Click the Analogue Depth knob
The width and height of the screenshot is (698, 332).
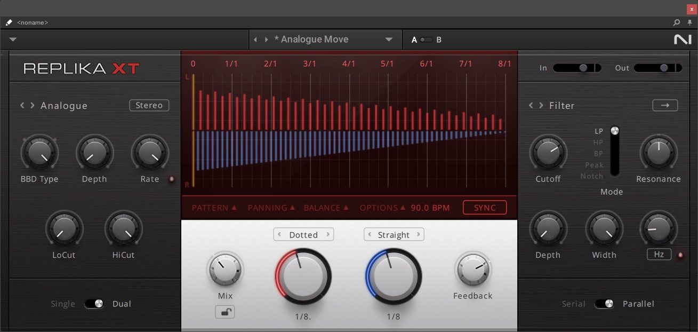click(x=94, y=153)
